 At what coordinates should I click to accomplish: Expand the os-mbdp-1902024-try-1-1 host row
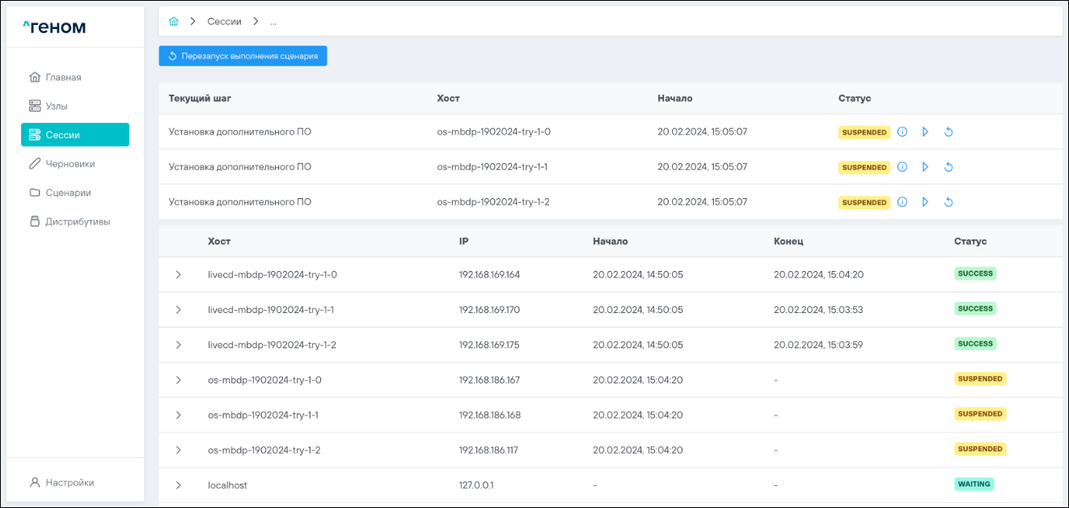point(179,415)
